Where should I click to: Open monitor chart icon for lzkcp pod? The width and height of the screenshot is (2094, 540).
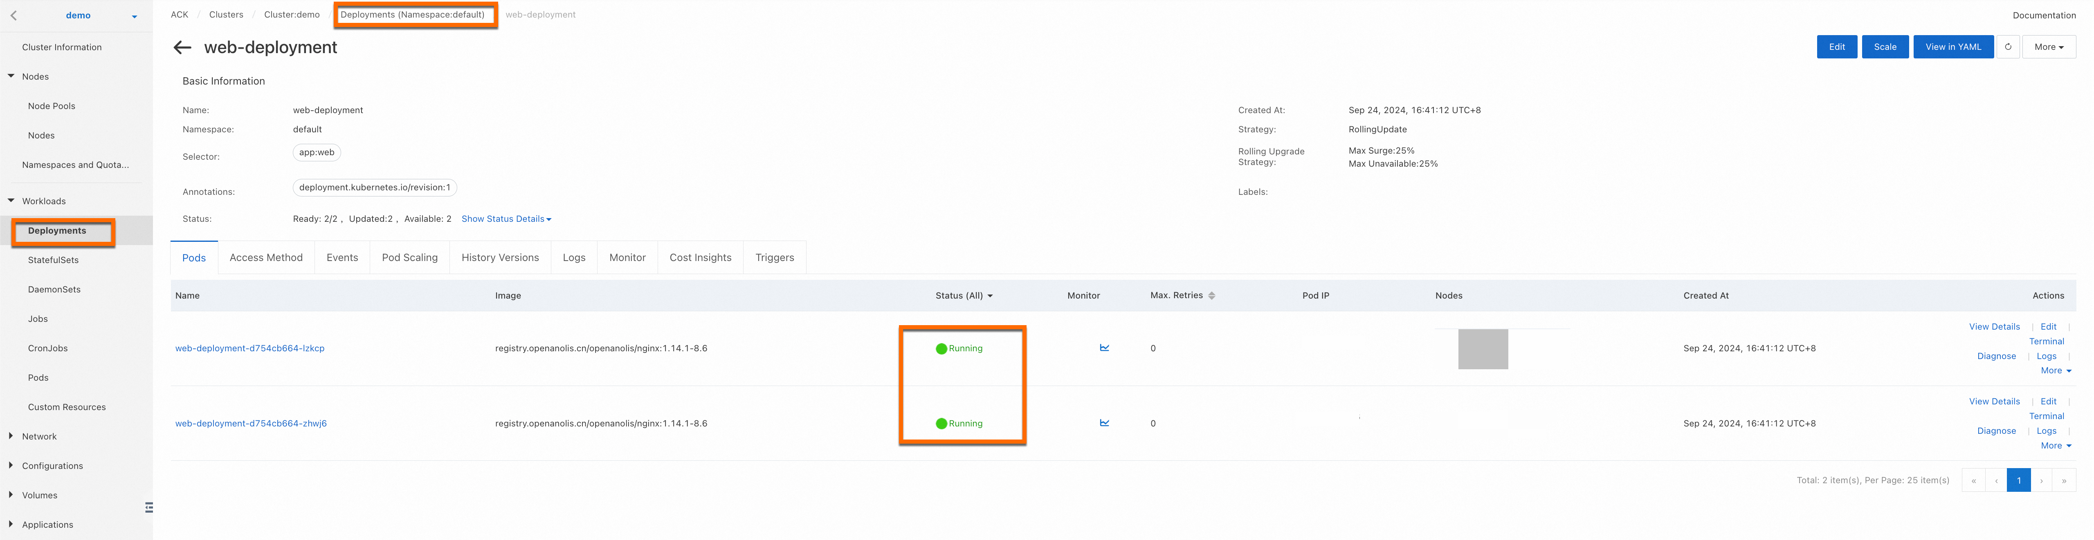coord(1104,348)
